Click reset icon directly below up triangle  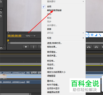click(x=1, y=13)
